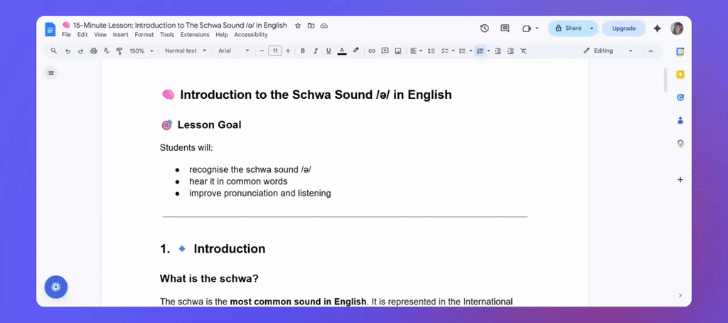
Task: Show all comments panel
Action: coord(505,28)
